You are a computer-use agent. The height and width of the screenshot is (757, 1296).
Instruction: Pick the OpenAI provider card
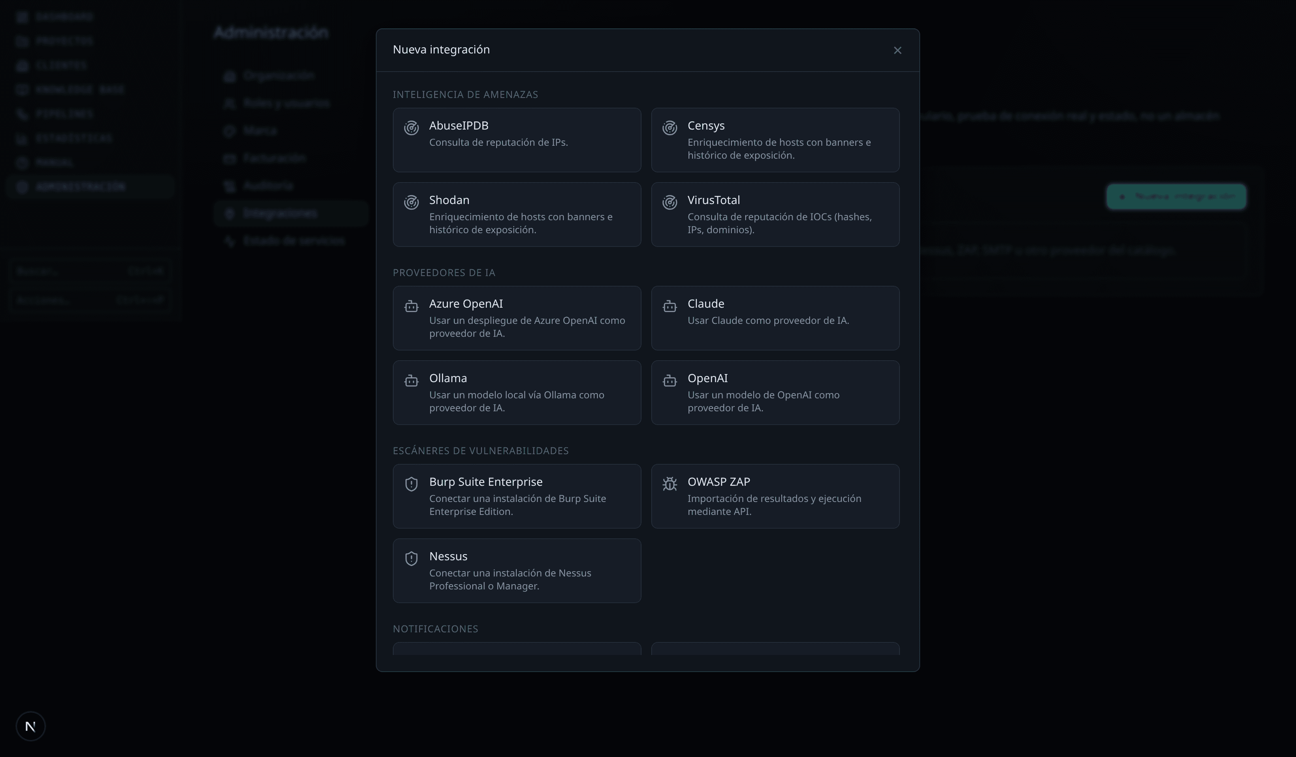click(x=775, y=393)
